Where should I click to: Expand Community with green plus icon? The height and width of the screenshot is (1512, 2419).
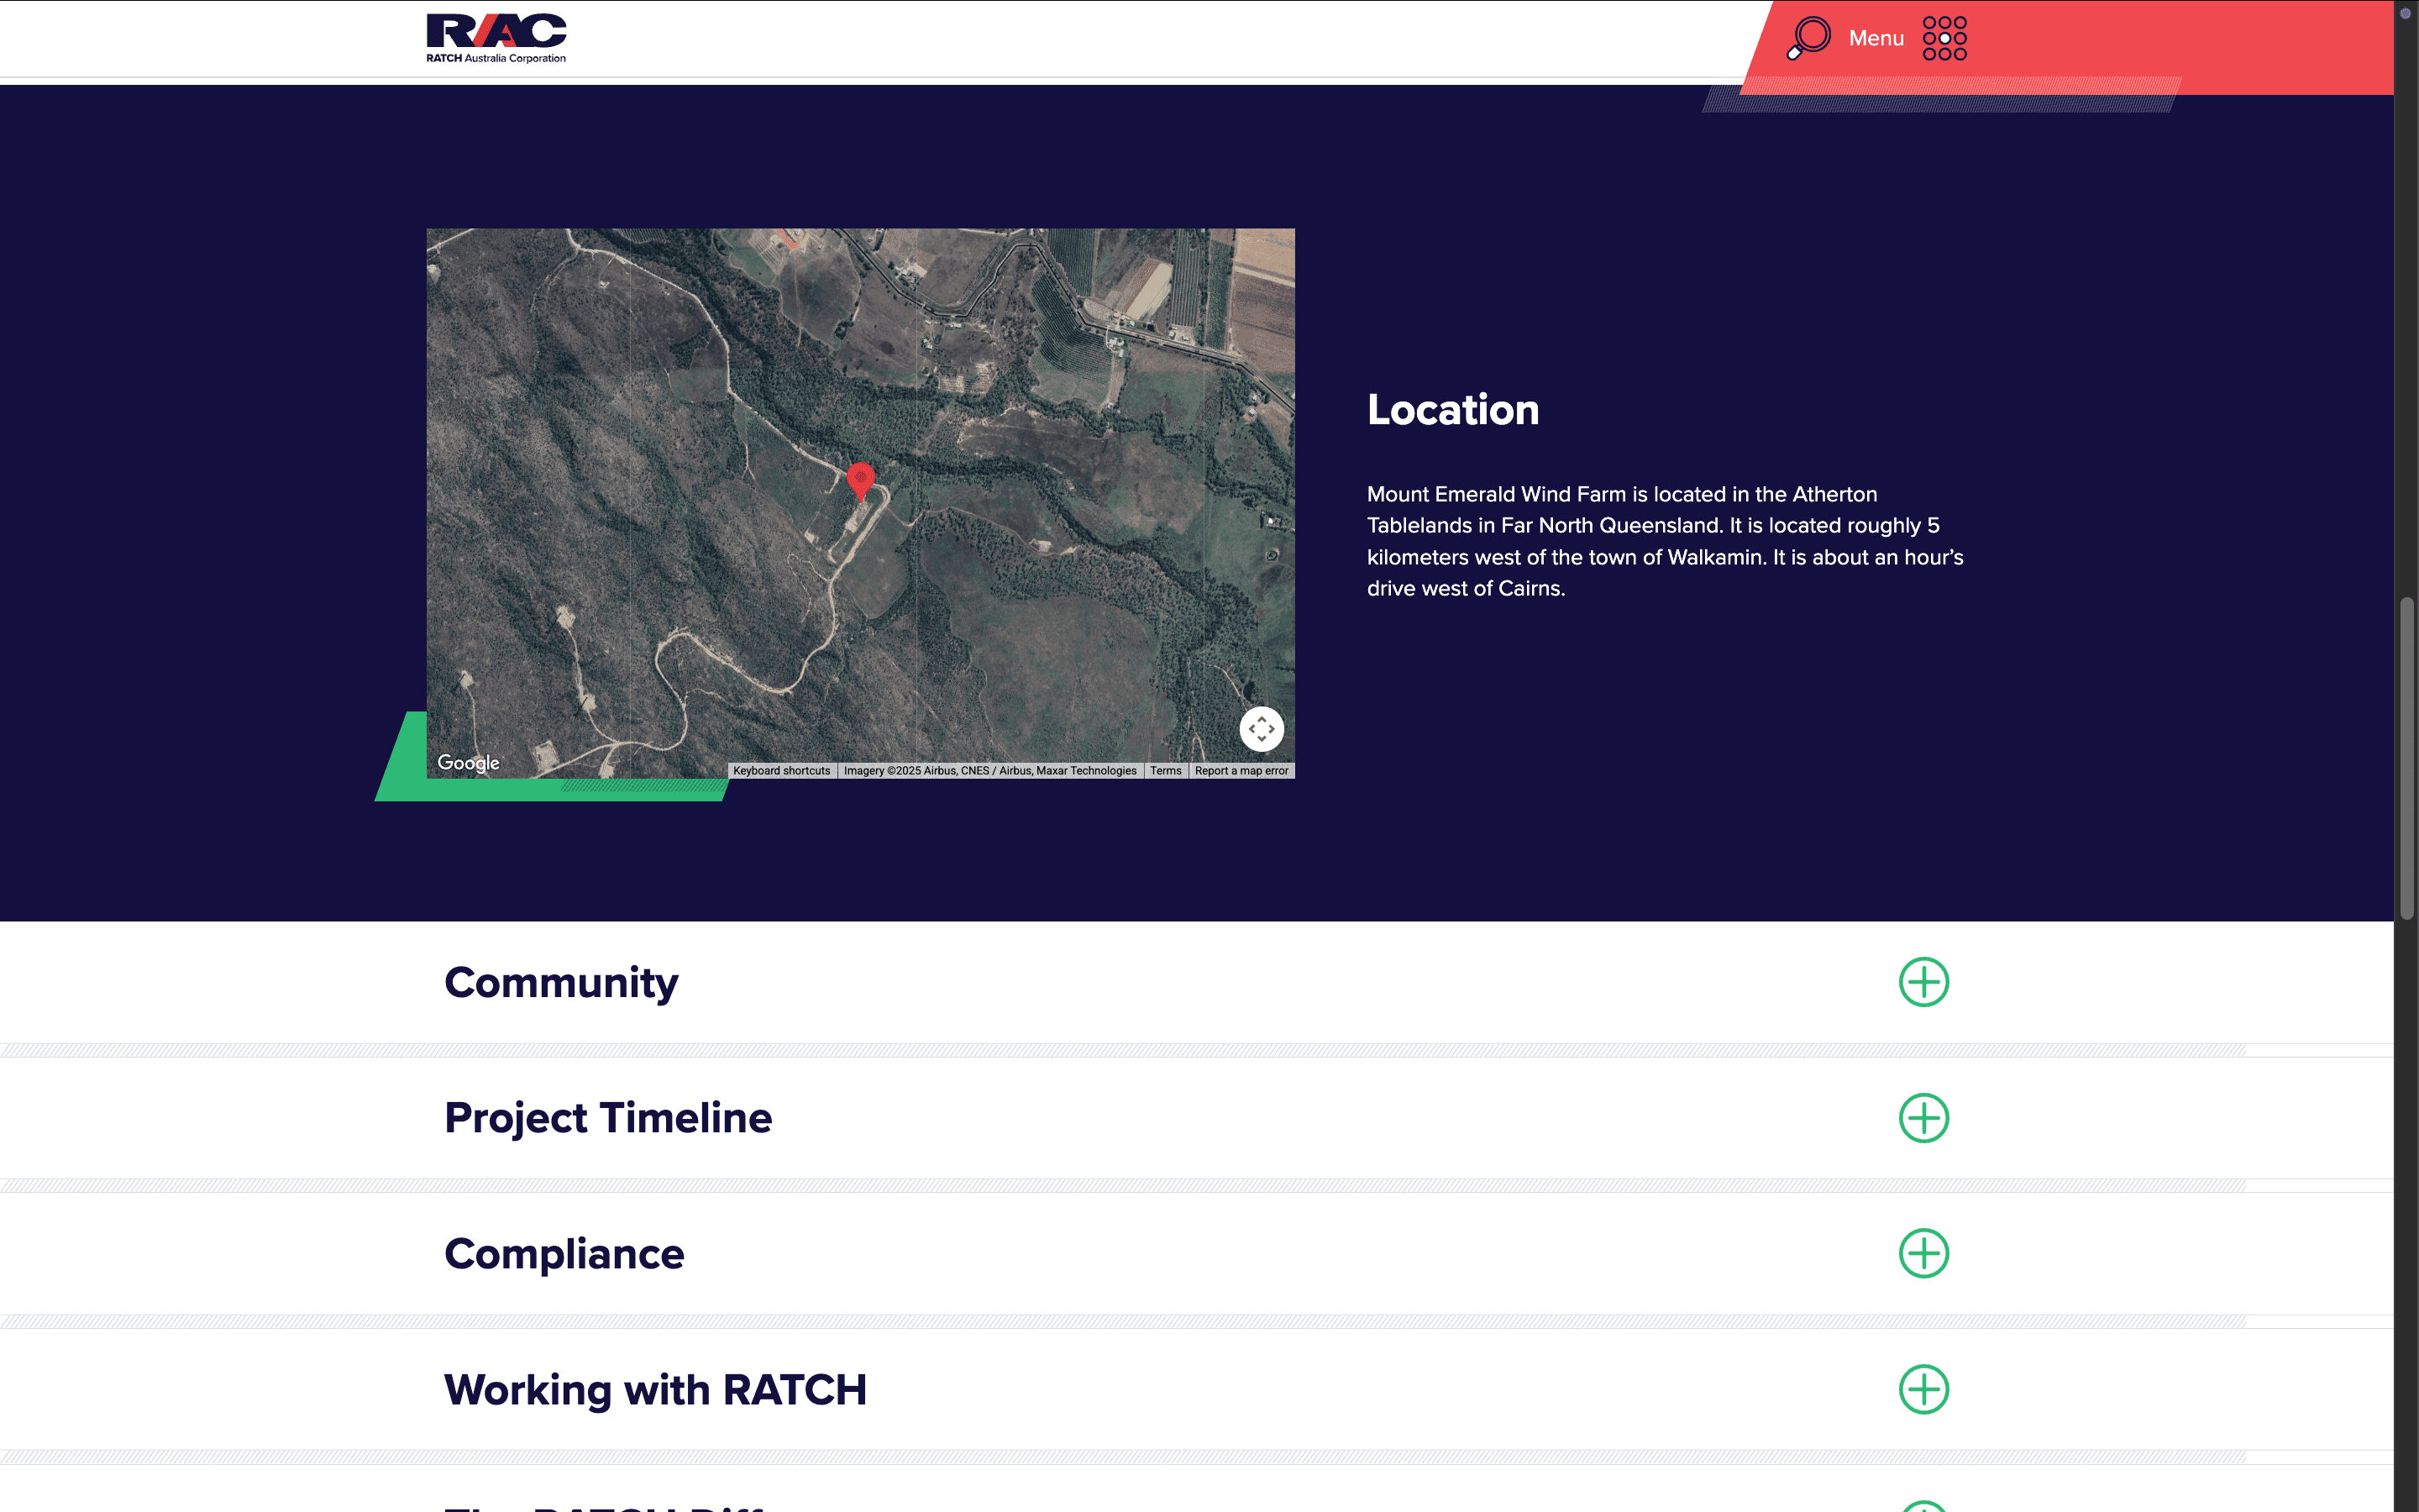1923,982
